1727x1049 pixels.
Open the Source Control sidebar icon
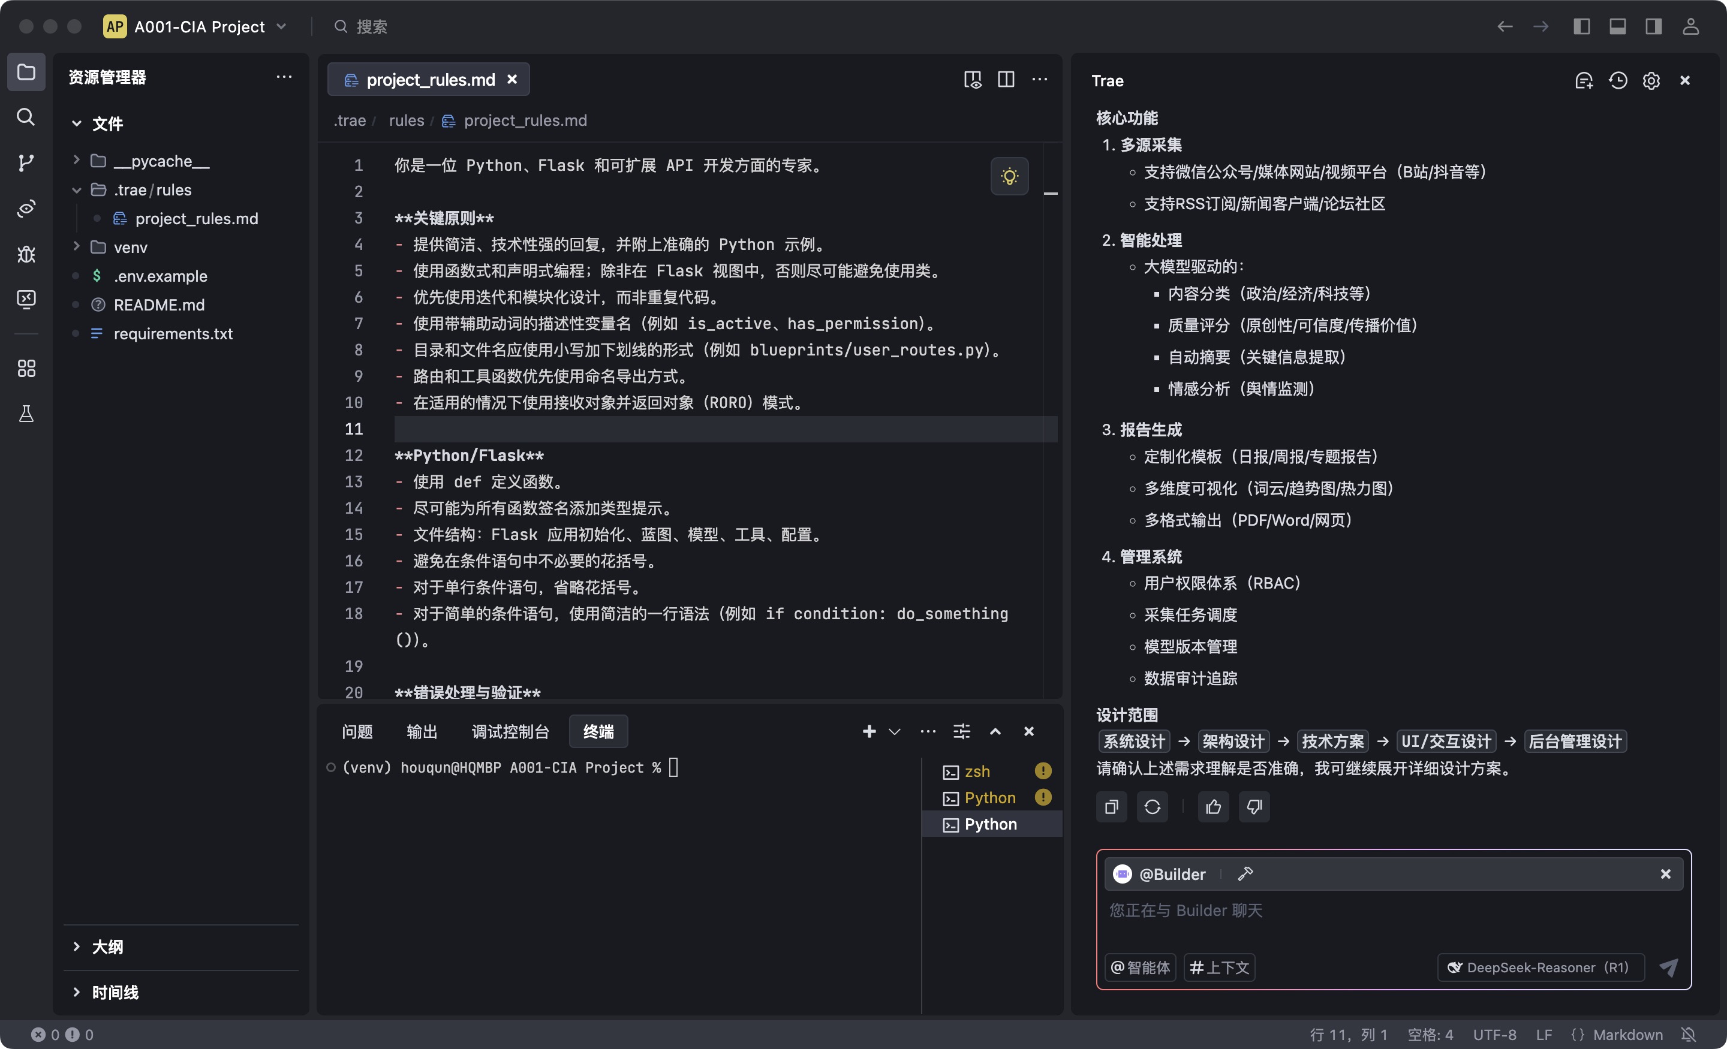pos(26,162)
